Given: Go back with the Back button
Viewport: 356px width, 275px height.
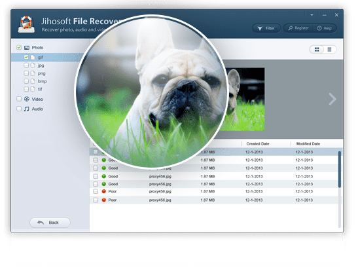Looking at the screenshot, I should coord(50,223).
